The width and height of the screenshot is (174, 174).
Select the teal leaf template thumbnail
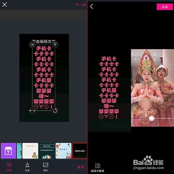point(19,151)
